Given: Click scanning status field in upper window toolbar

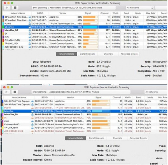Looking at the screenshot, I should pos(74,8).
